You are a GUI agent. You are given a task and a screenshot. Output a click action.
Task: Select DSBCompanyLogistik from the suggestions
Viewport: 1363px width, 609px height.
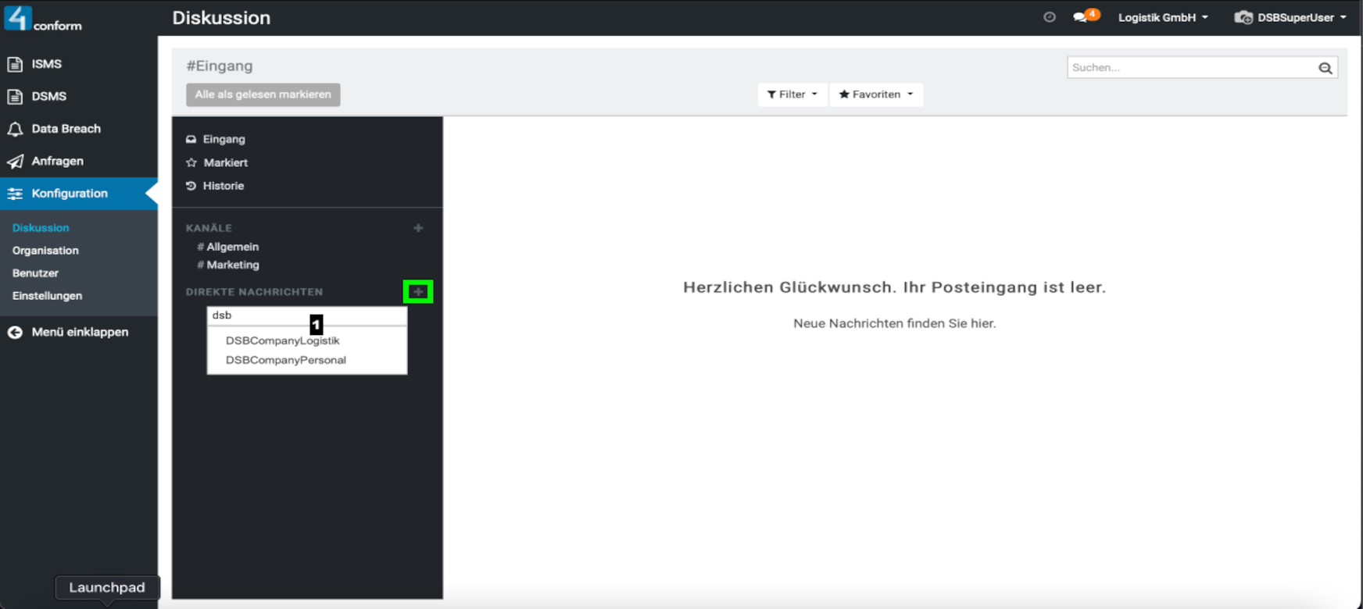282,340
